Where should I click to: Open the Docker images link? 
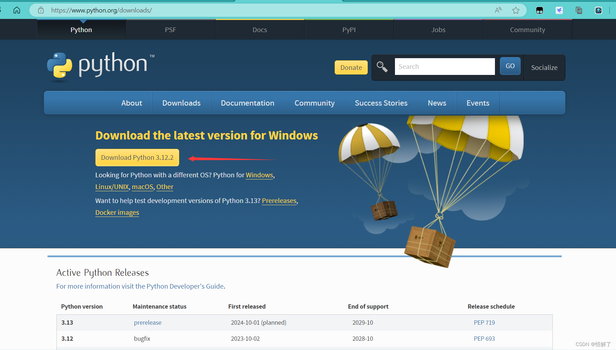(117, 213)
